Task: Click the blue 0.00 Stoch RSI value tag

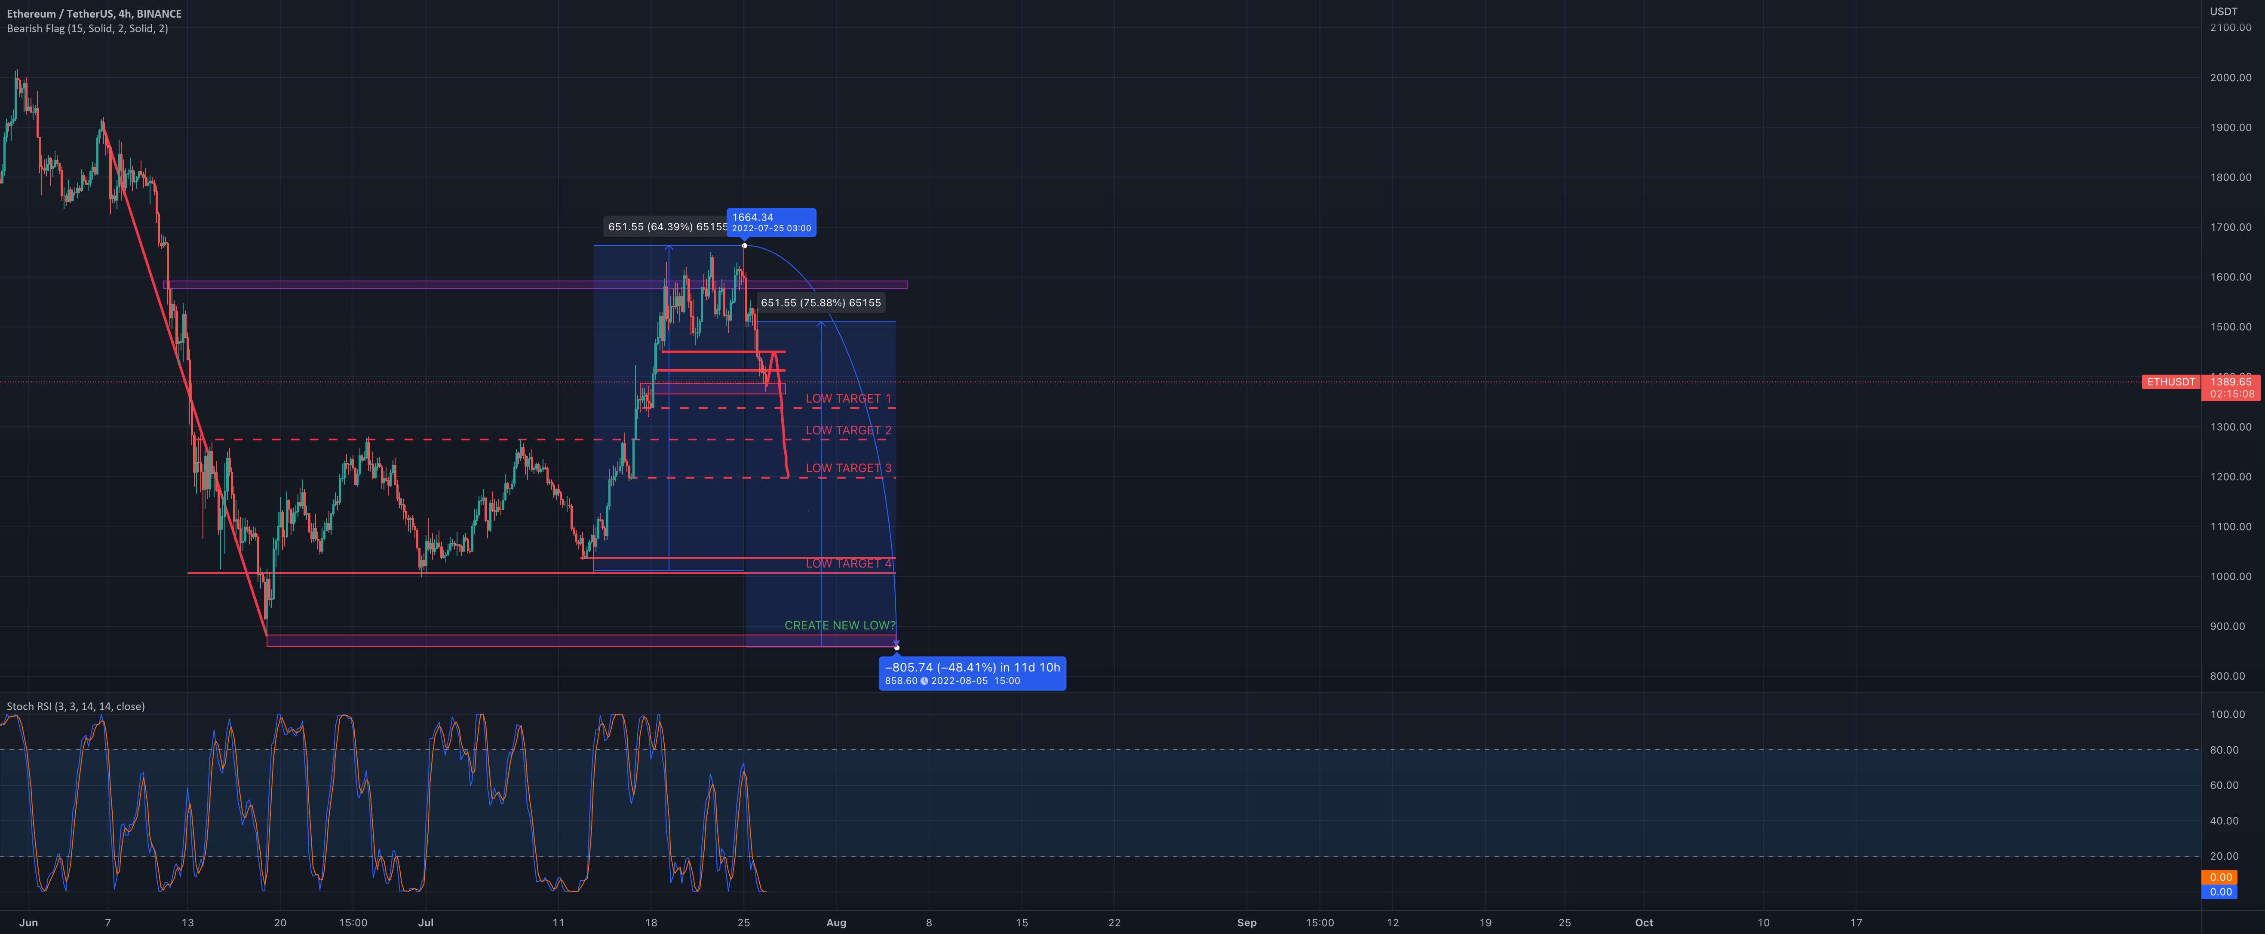Action: click(x=2220, y=892)
